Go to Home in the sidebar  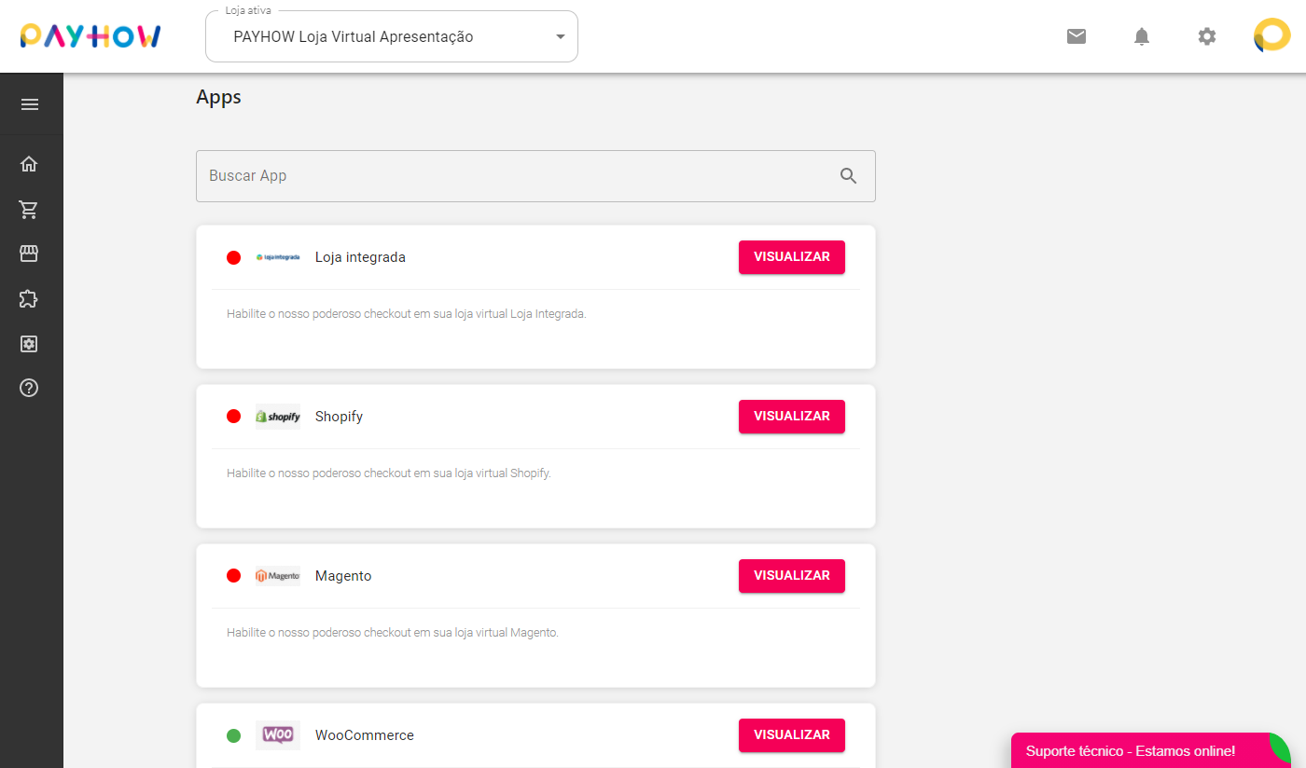(x=29, y=164)
